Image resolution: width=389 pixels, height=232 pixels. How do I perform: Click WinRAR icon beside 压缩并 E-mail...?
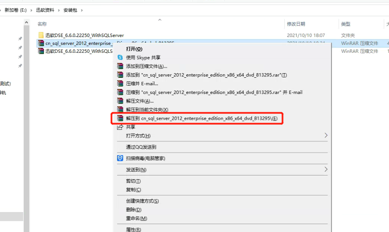[120, 84]
